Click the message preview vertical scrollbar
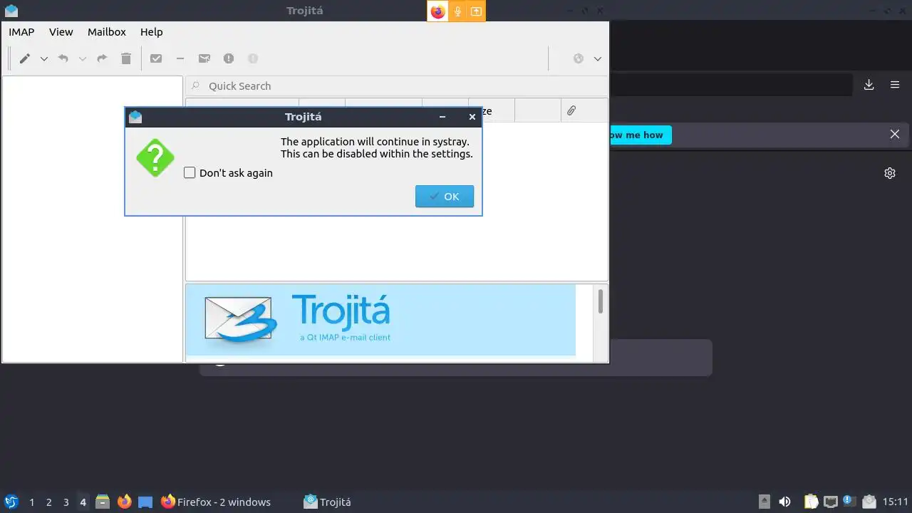 [x=601, y=301]
